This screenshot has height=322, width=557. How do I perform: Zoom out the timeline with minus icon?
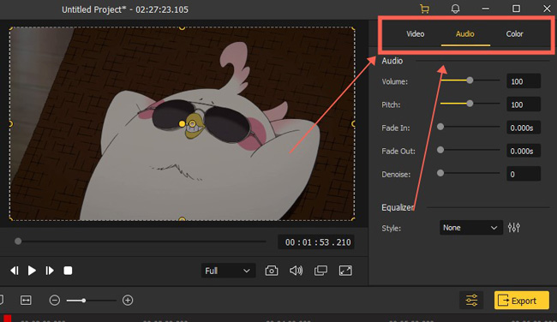(55, 301)
